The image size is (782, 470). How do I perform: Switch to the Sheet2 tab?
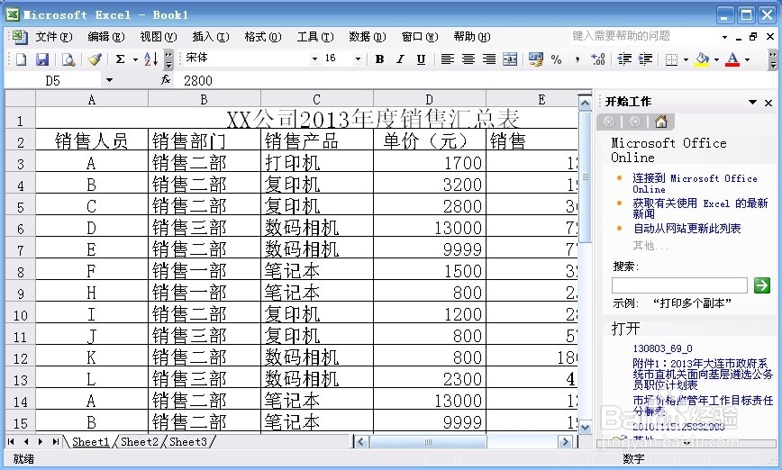pos(139,441)
